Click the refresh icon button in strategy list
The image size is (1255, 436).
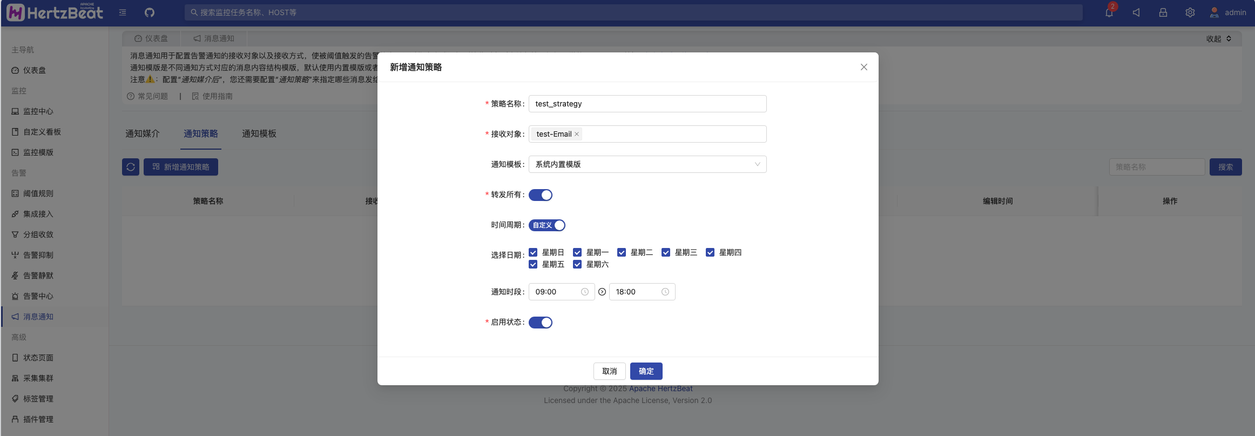[x=131, y=167]
